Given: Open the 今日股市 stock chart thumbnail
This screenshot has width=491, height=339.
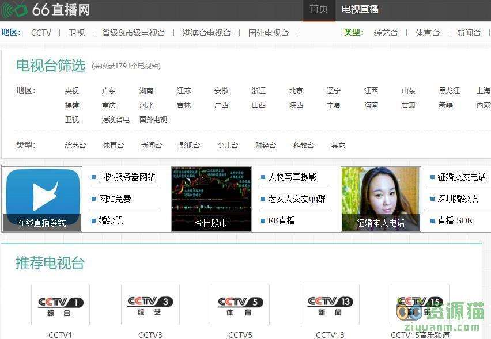Looking at the screenshot, I should click(211, 199).
